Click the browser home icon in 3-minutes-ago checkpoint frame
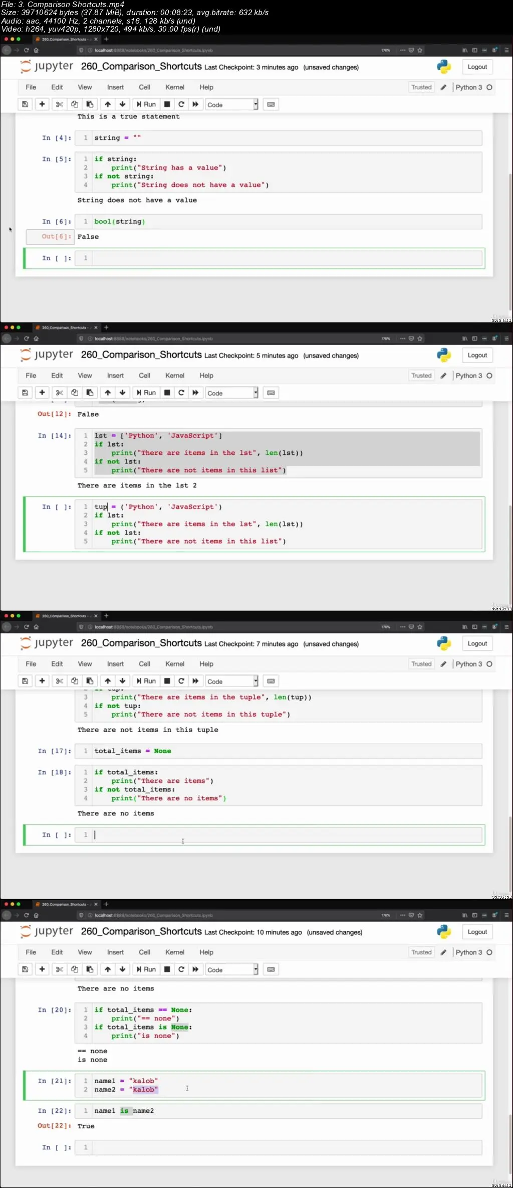Image resolution: width=513 pixels, height=1188 pixels. [36, 50]
